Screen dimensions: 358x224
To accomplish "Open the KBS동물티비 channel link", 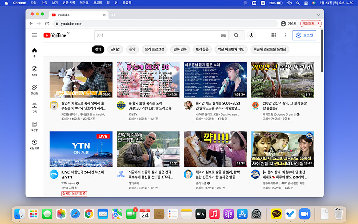I will pyautogui.click(x=83, y=114).
